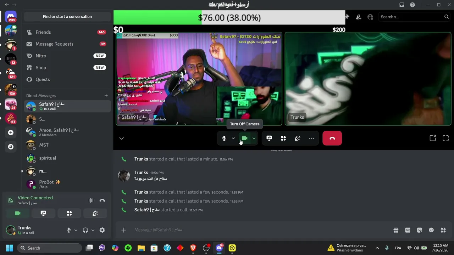This screenshot has width=454, height=255.
Task: Open Brave browser from the taskbar
Action: coord(193,248)
